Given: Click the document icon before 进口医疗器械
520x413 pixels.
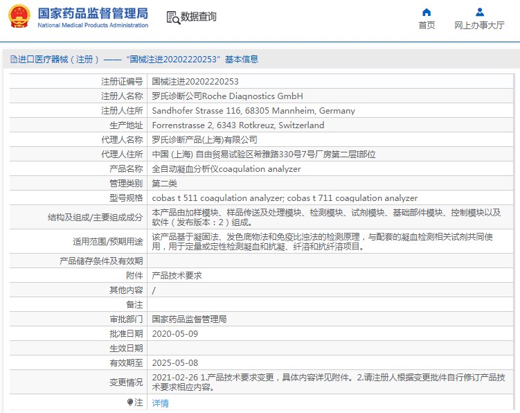Looking at the screenshot, I should 14,60.
